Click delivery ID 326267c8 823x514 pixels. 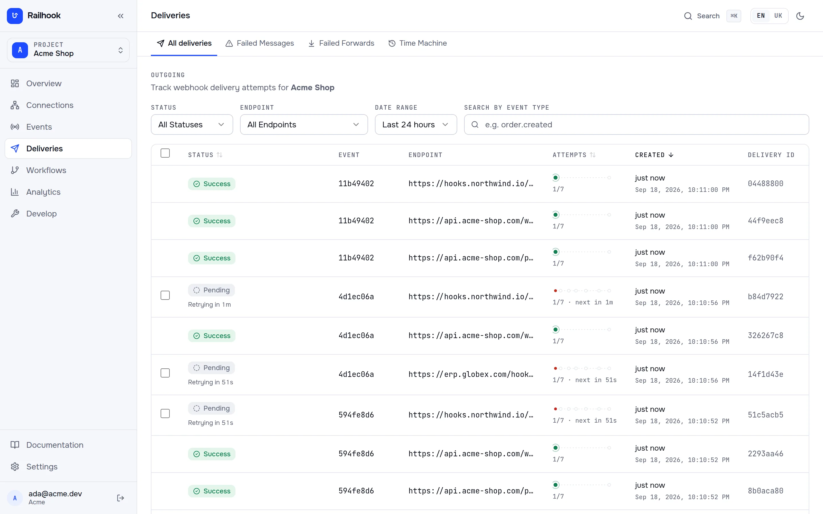(x=765, y=336)
